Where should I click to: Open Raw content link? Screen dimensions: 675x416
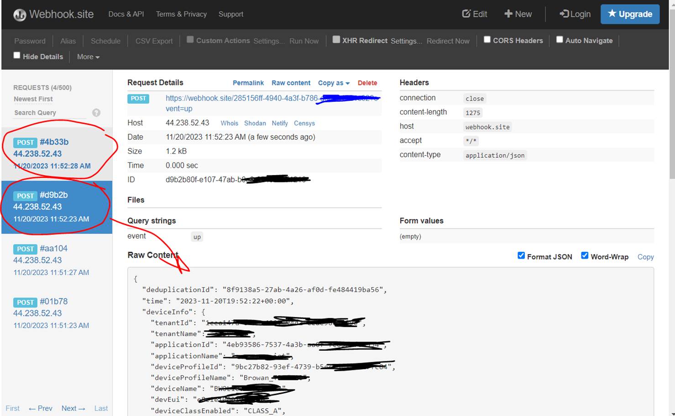(291, 83)
